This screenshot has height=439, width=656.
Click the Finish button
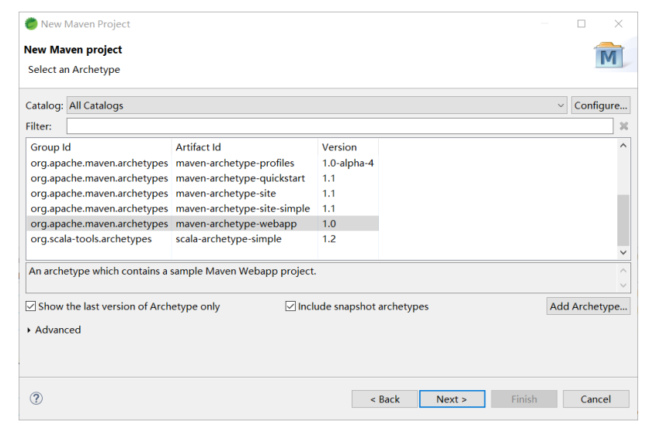click(x=524, y=399)
